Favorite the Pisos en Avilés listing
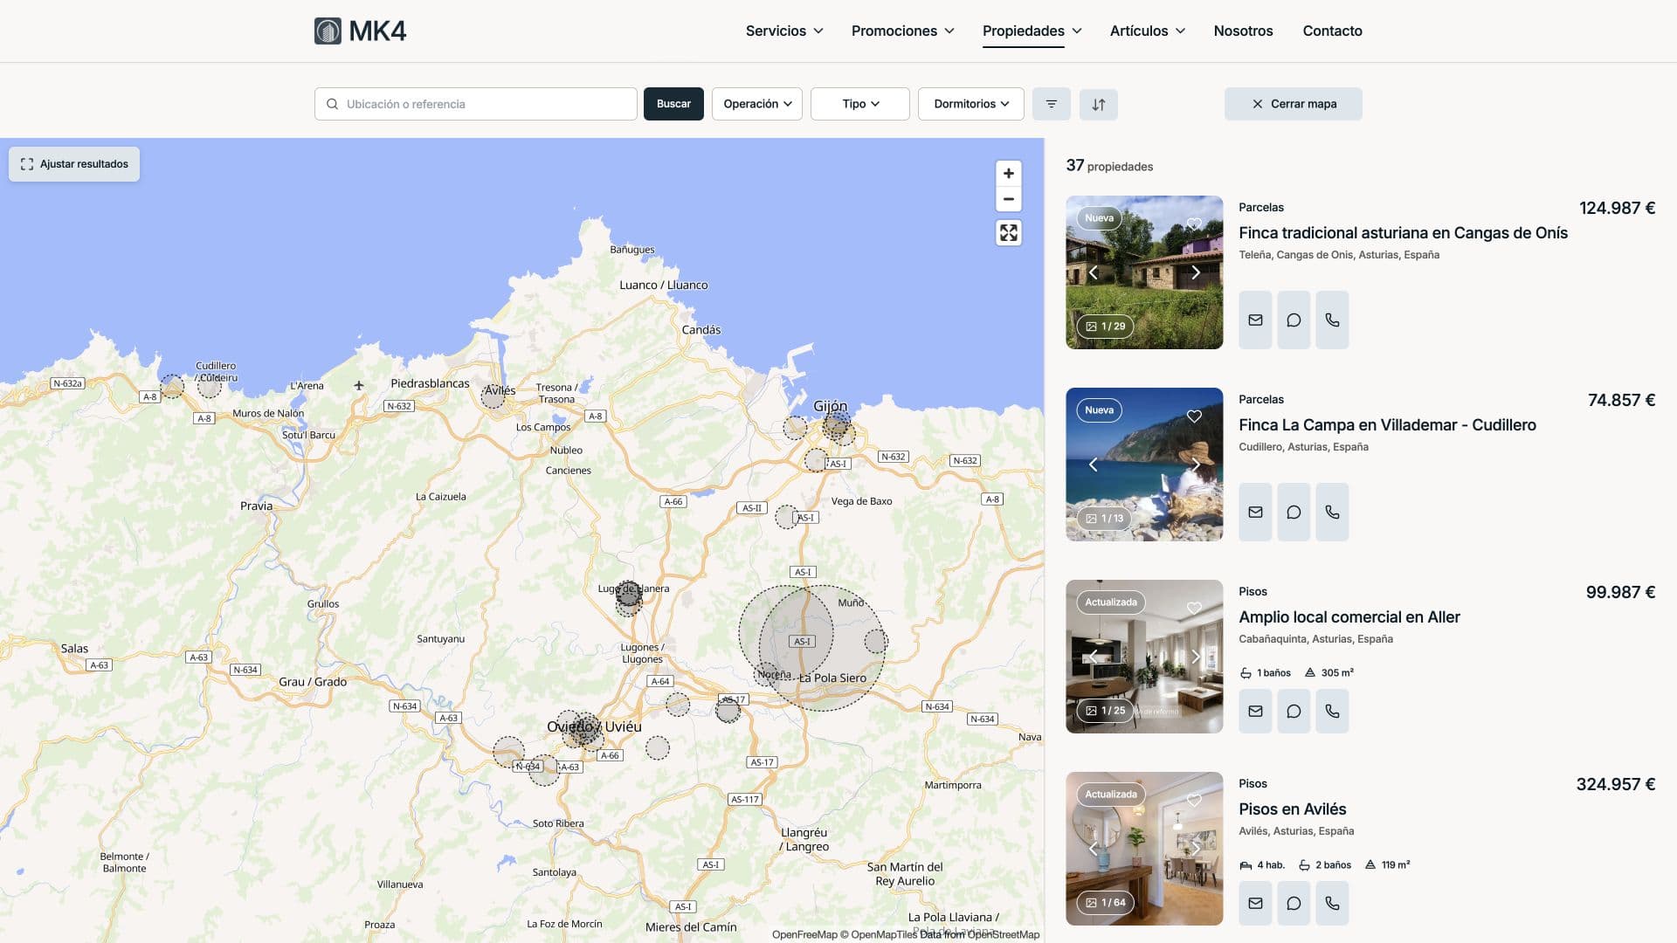Viewport: 1677px width, 943px height. tap(1194, 801)
